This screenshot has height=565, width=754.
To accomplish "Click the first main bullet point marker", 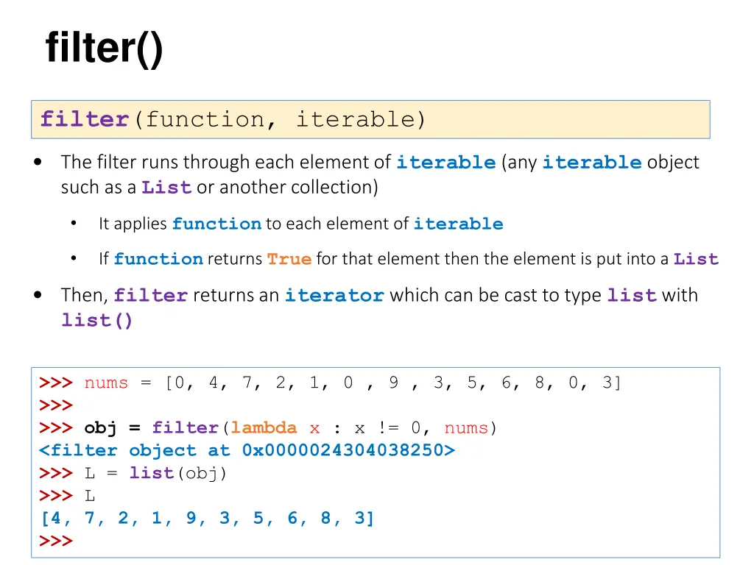I will click(x=38, y=163).
